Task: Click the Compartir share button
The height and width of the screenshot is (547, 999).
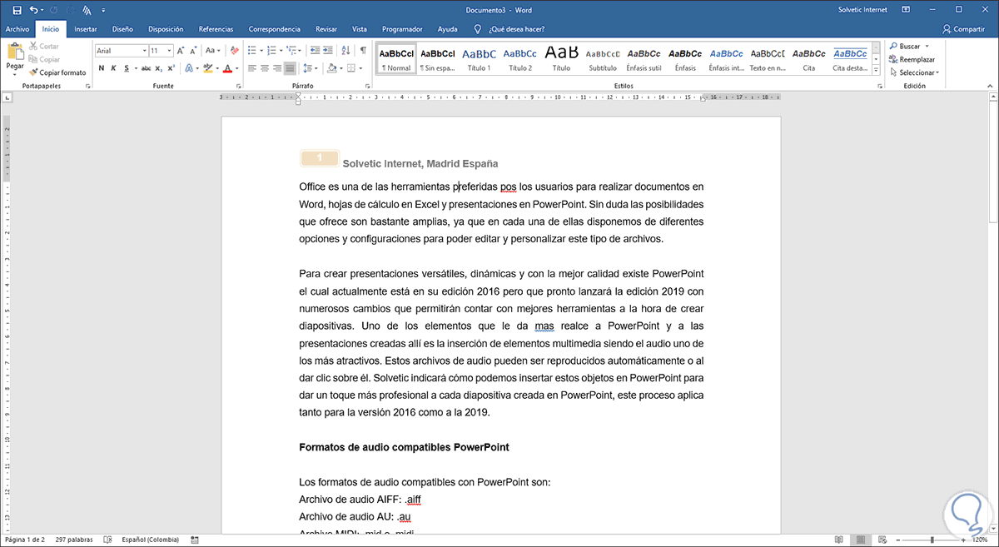Action: (x=963, y=28)
